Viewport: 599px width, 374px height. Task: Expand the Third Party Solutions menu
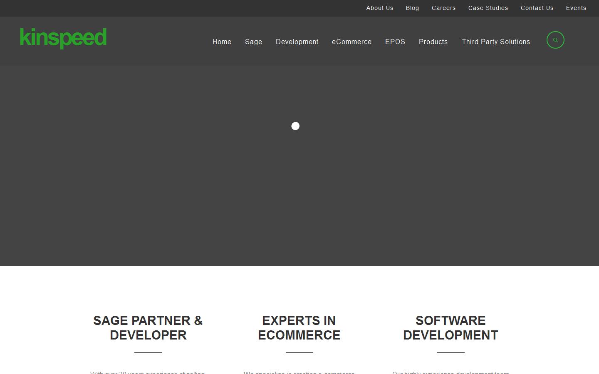click(x=496, y=42)
